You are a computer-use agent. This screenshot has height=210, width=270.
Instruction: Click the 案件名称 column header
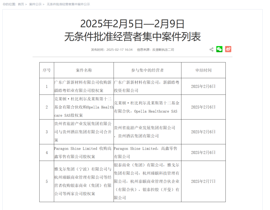(84, 70)
